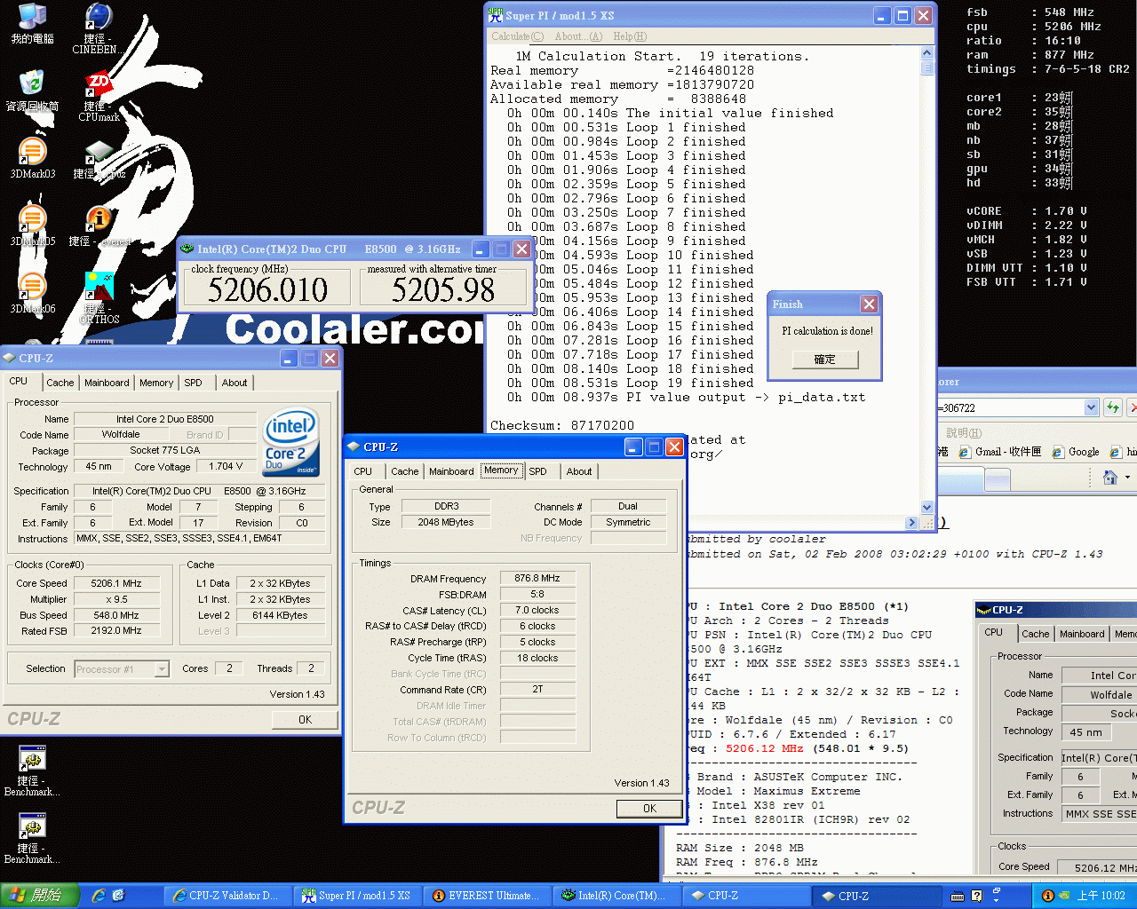Click Checksum: 87170200 line in Super PI
Viewport: 1137px width, 909px height.
[562, 425]
